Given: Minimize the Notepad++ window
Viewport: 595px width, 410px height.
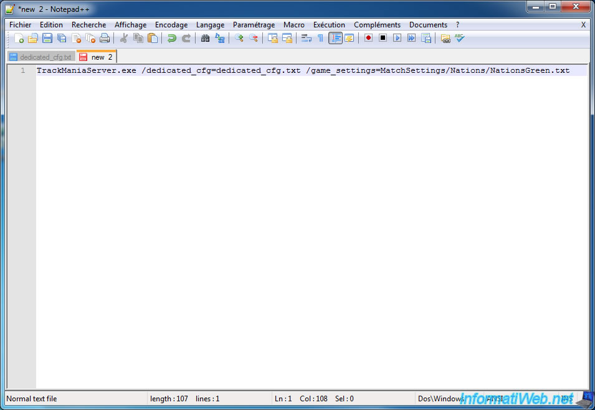Looking at the screenshot, I should (x=536, y=6).
